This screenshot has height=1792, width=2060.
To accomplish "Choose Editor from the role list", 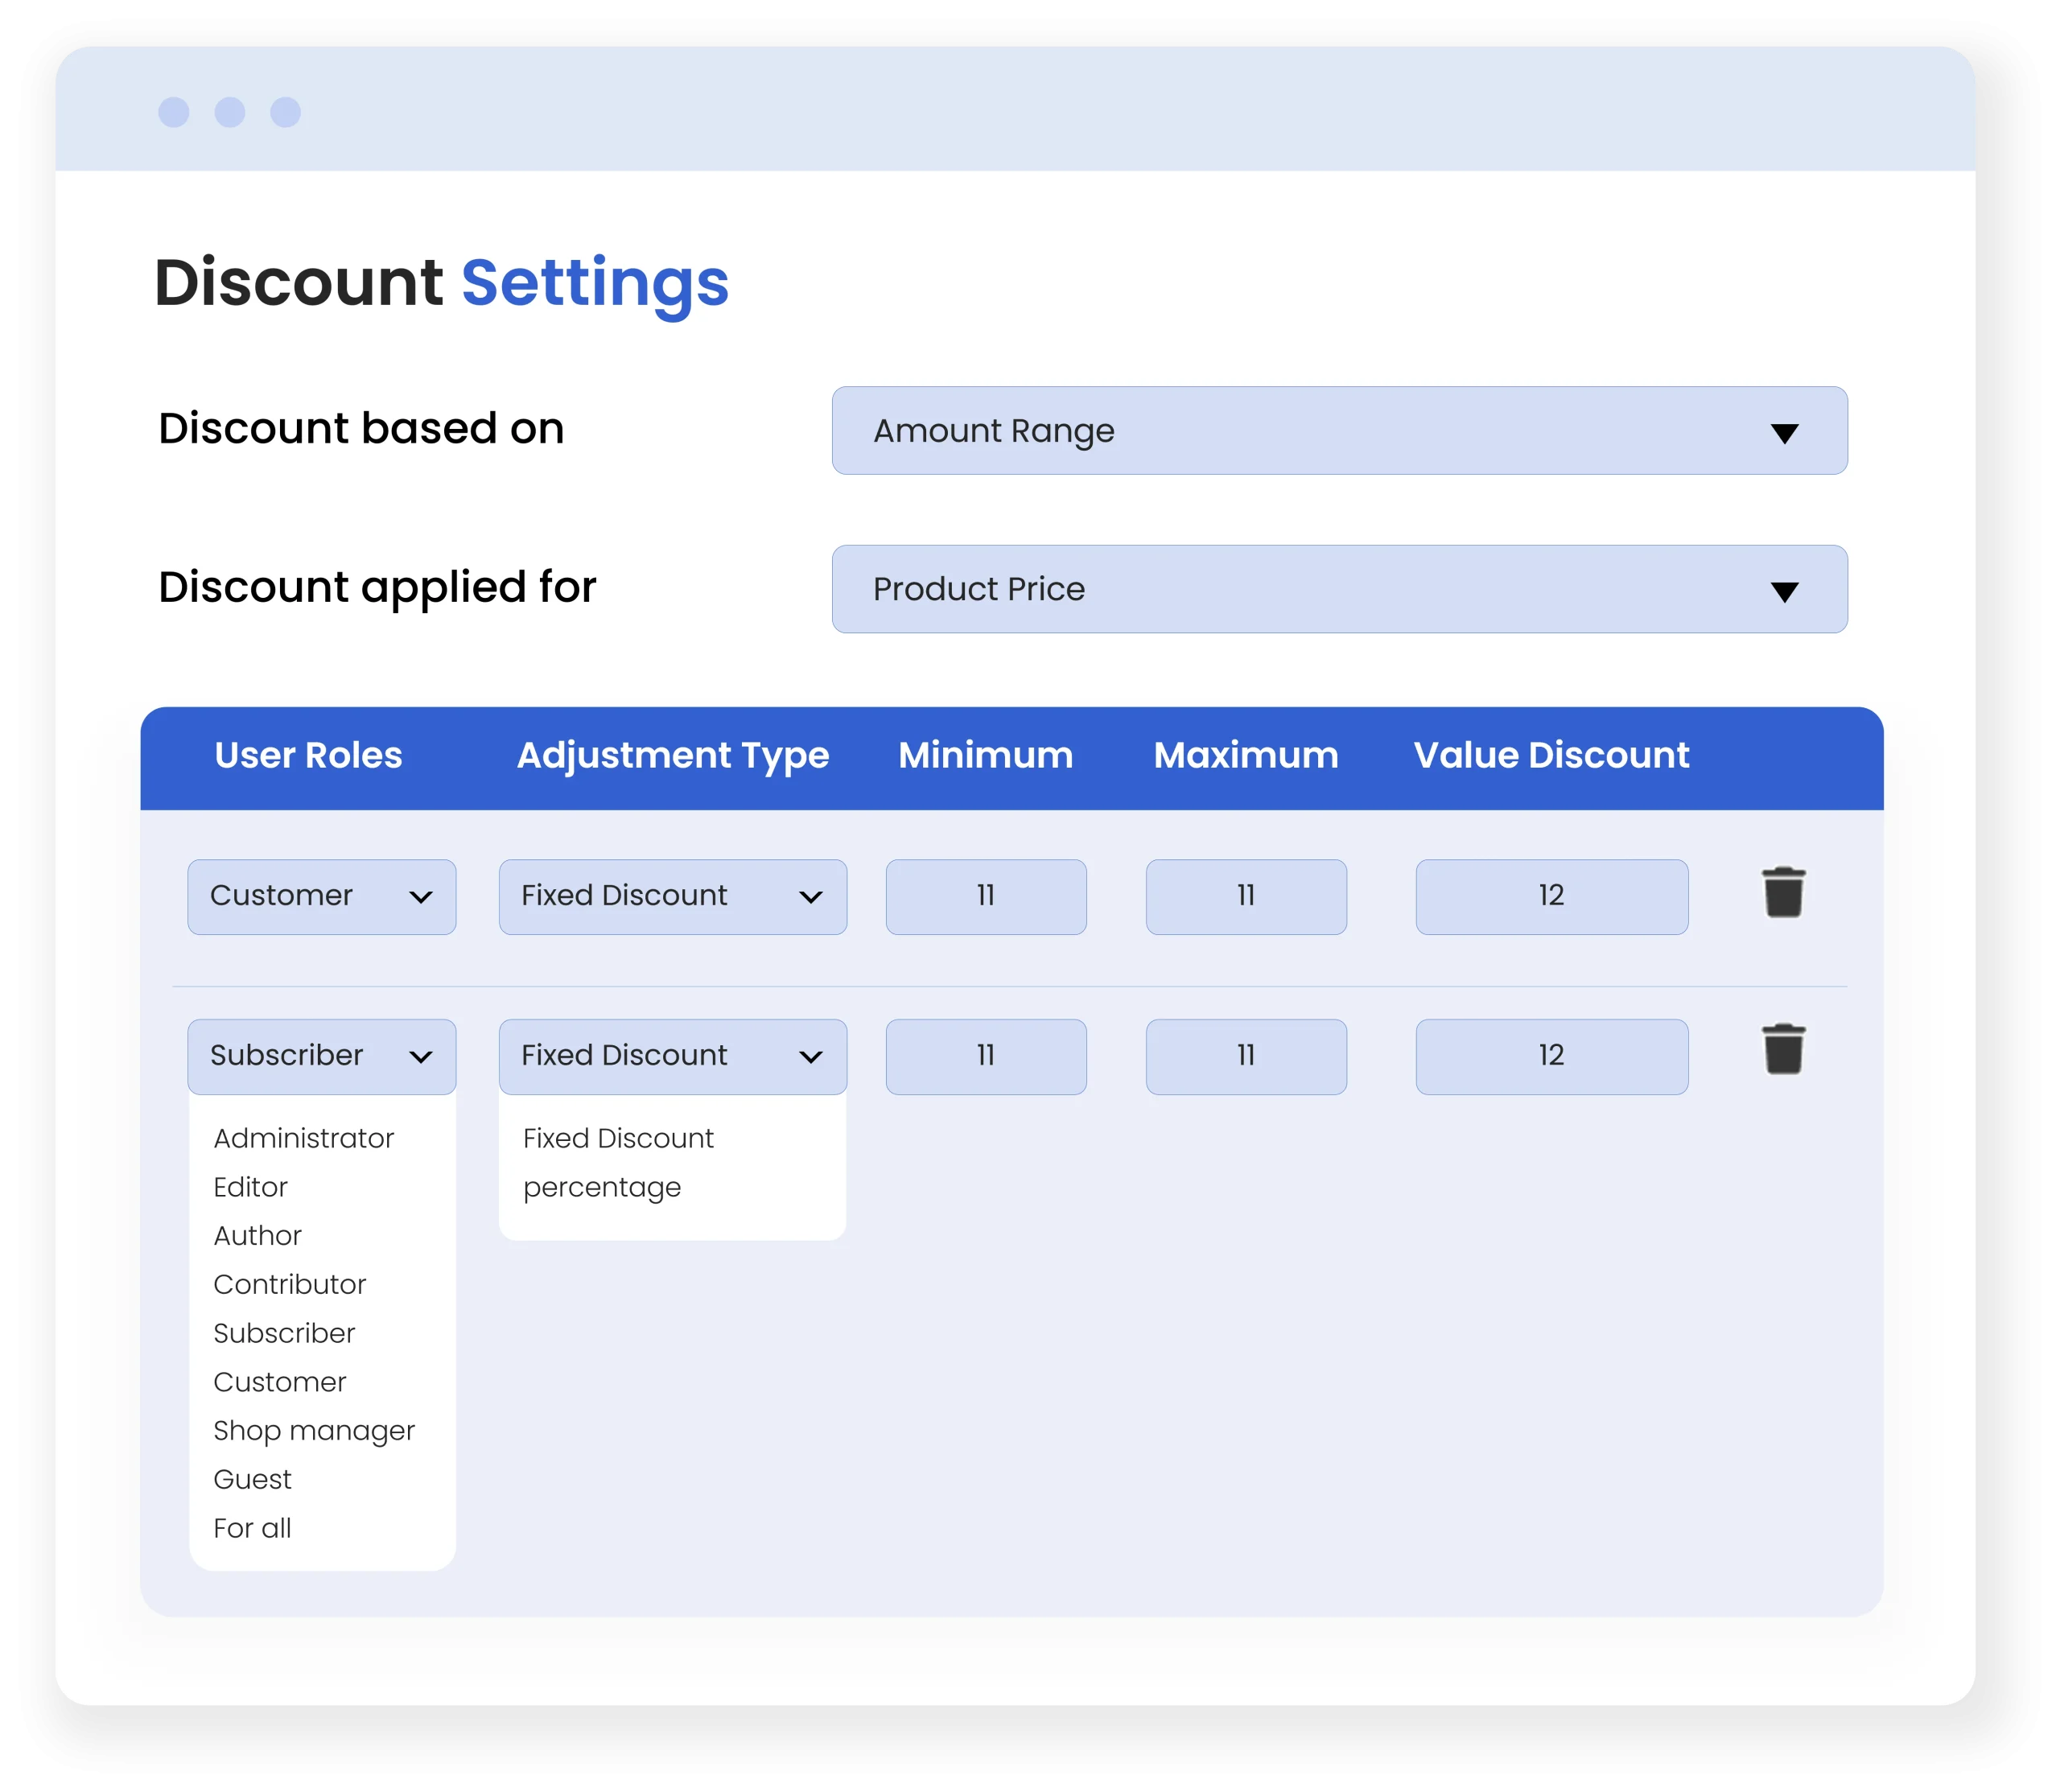I will pyautogui.click(x=250, y=1187).
